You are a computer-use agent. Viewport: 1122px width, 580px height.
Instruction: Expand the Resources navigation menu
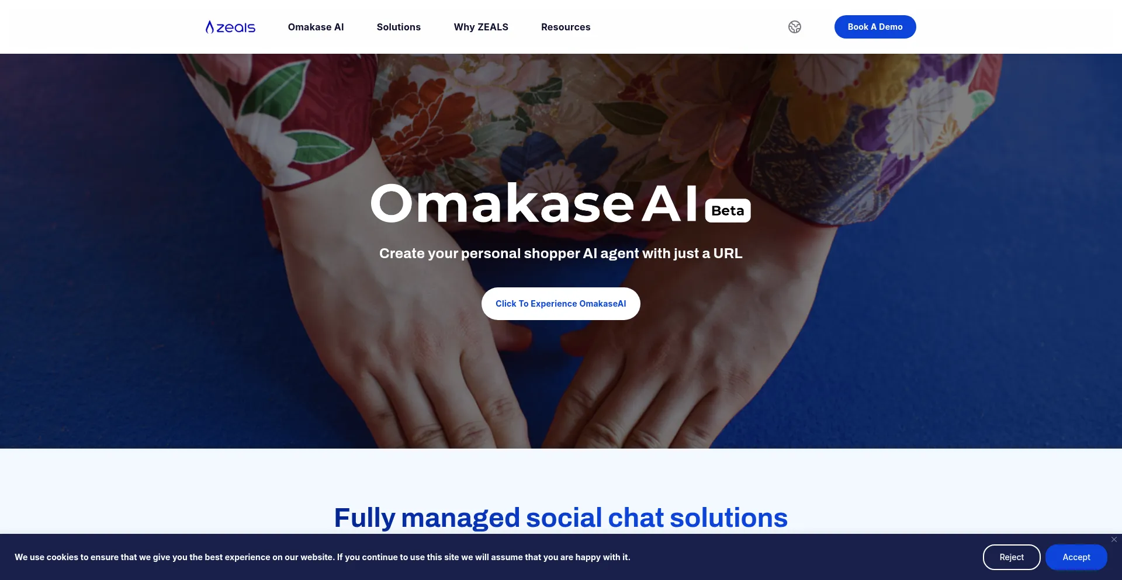[x=566, y=27]
